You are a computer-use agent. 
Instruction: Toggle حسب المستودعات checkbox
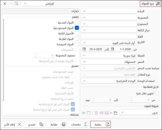click(x=77, y=71)
